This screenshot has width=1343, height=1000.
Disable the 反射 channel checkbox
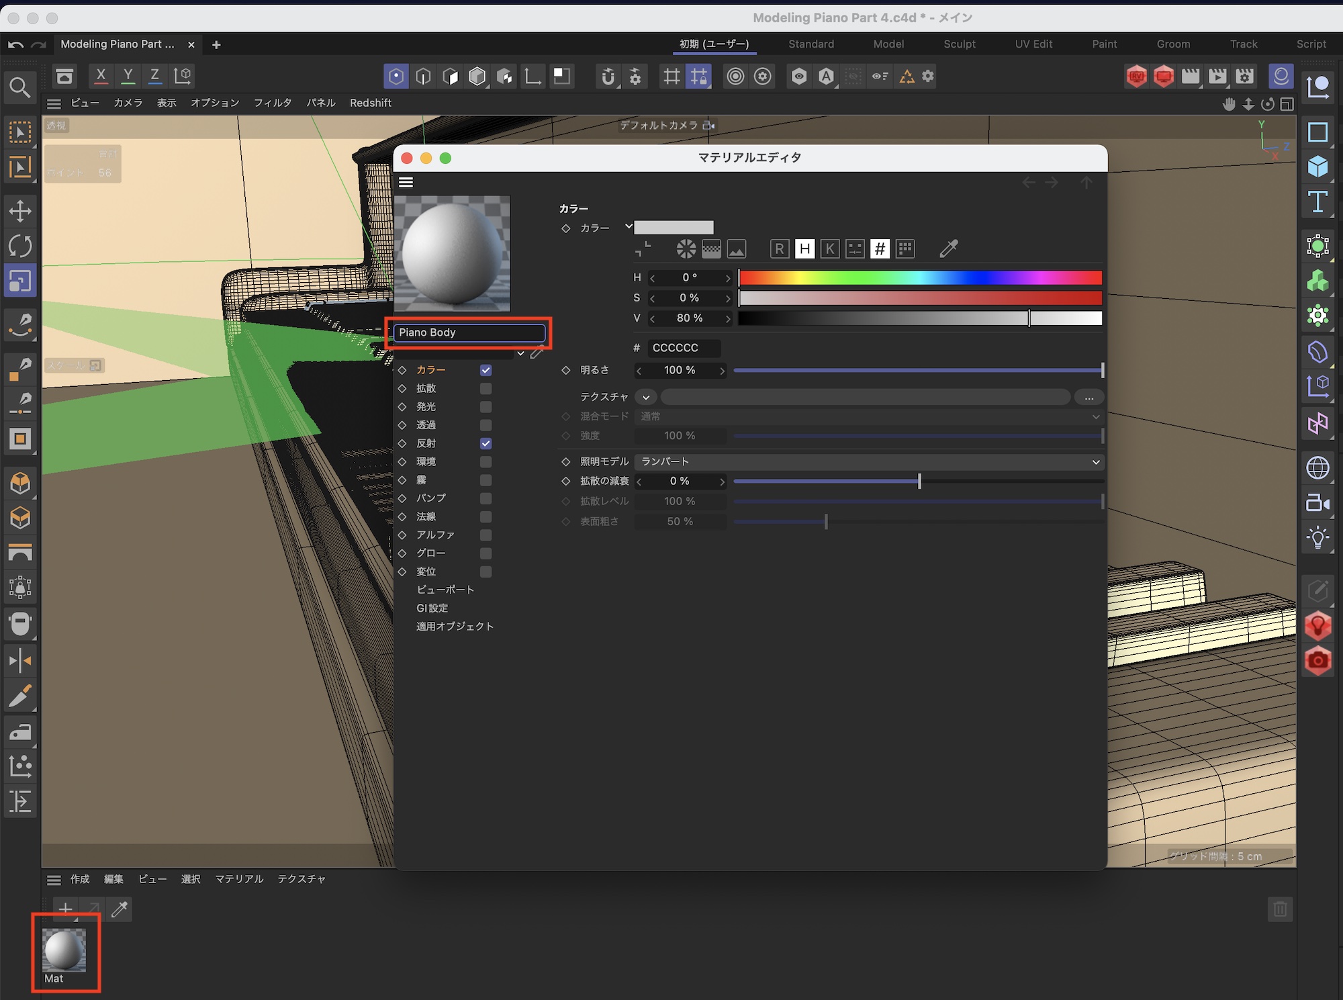tap(485, 443)
